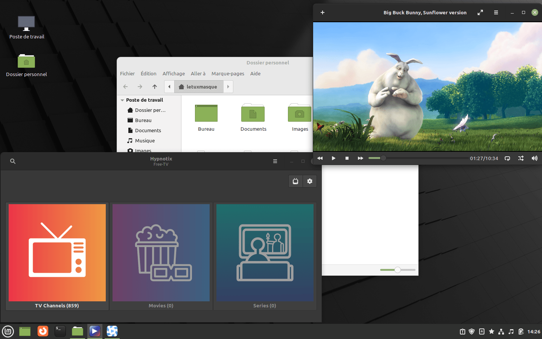This screenshot has width=542, height=339.
Task: Go up to parent folder
Action: tap(155, 87)
